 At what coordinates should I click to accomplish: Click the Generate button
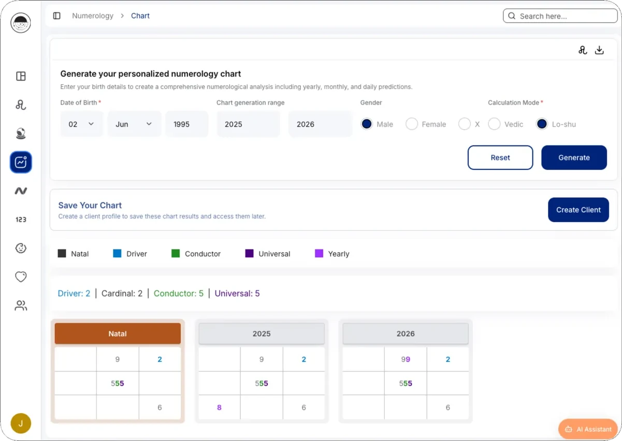coord(574,157)
